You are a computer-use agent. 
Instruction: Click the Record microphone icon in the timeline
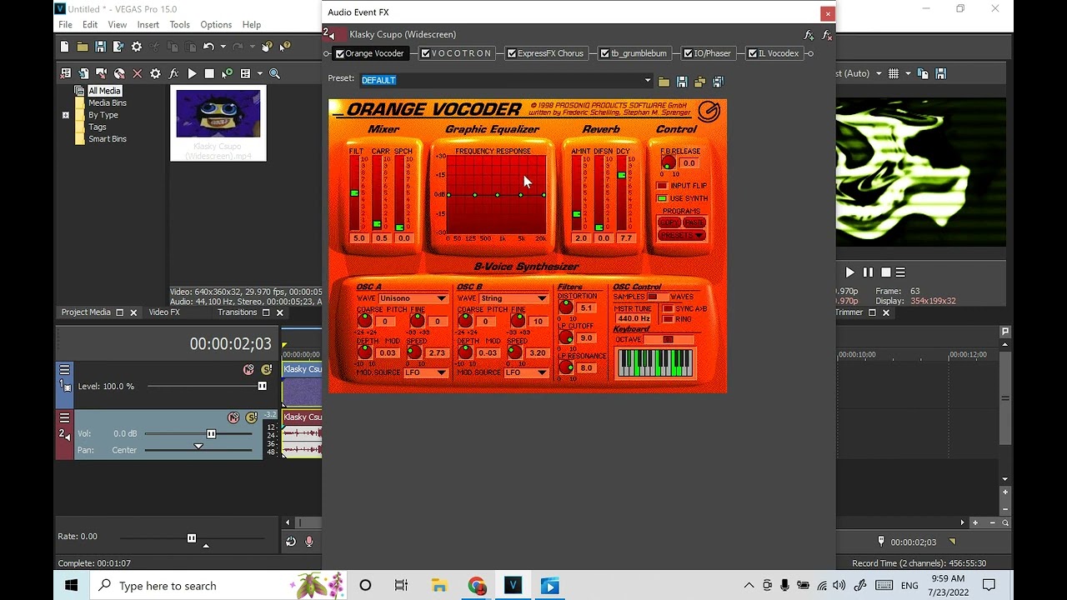click(309, 542)
